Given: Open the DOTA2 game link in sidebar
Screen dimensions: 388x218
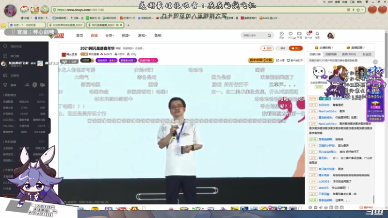Looking at the screenshot, I should click(x=41, y=102).
